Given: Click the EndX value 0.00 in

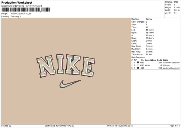Looking at the screenshot, I should tap(149, 41).
